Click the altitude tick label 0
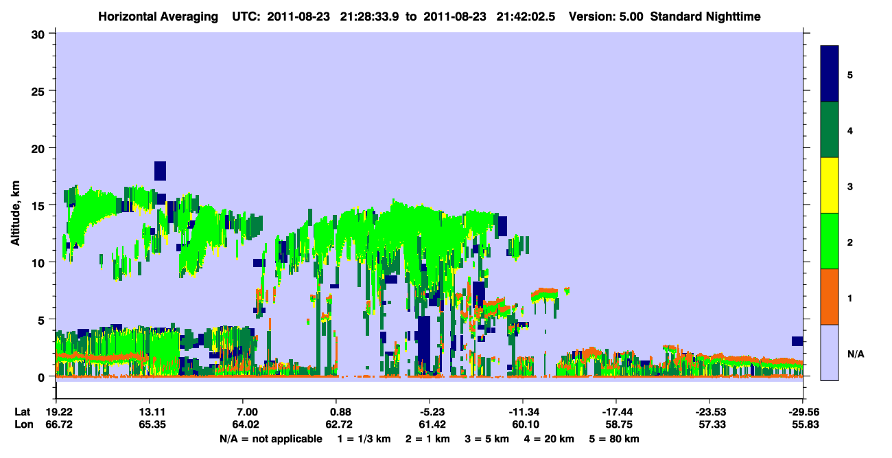The width and height of the screenshot is (892, 458). click(42, 376)
